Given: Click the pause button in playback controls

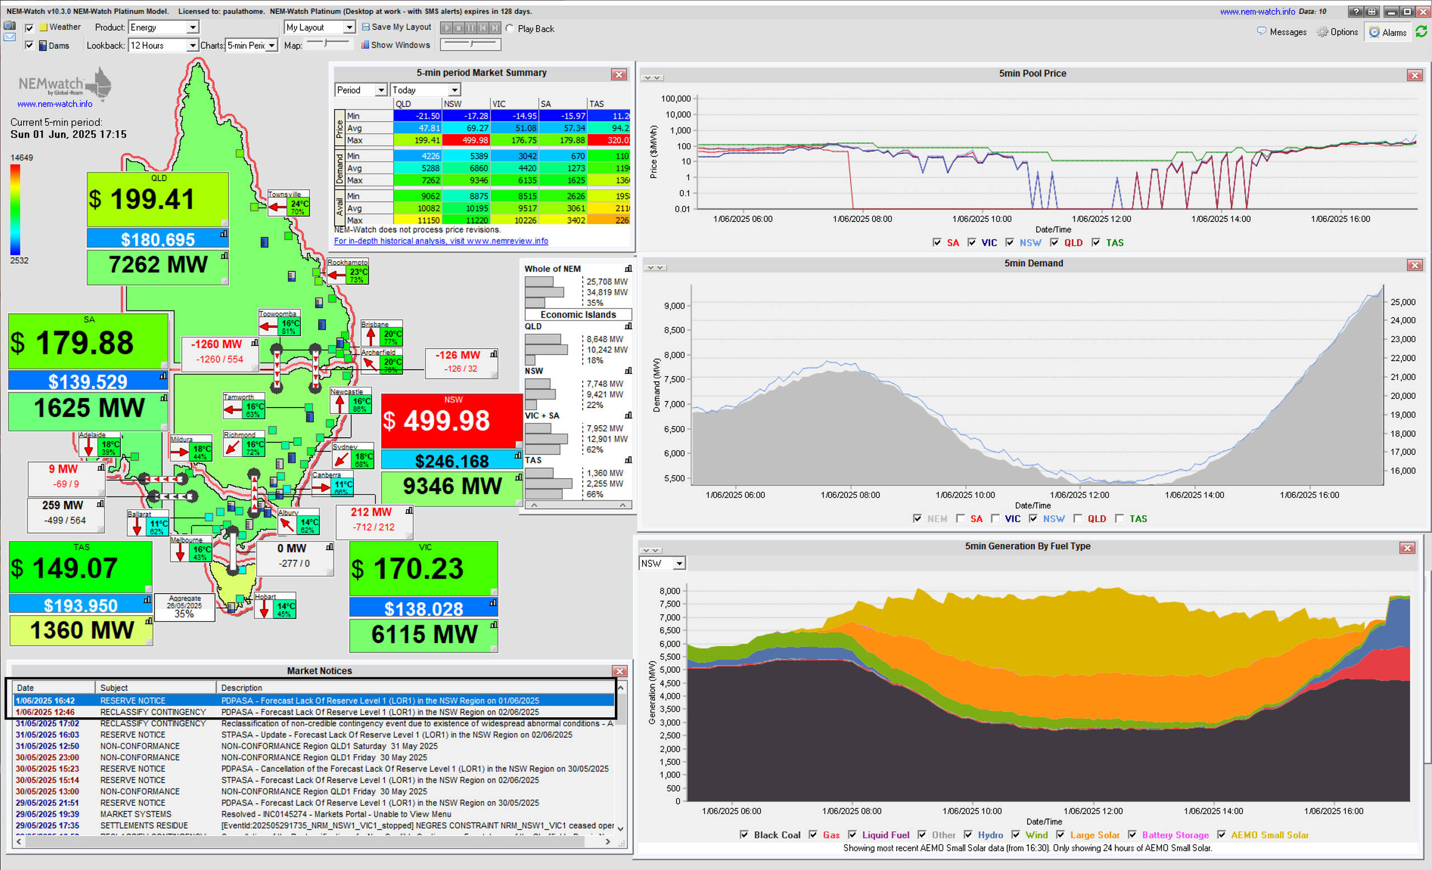Looking at the screenshot, I should tap(471, 28).
